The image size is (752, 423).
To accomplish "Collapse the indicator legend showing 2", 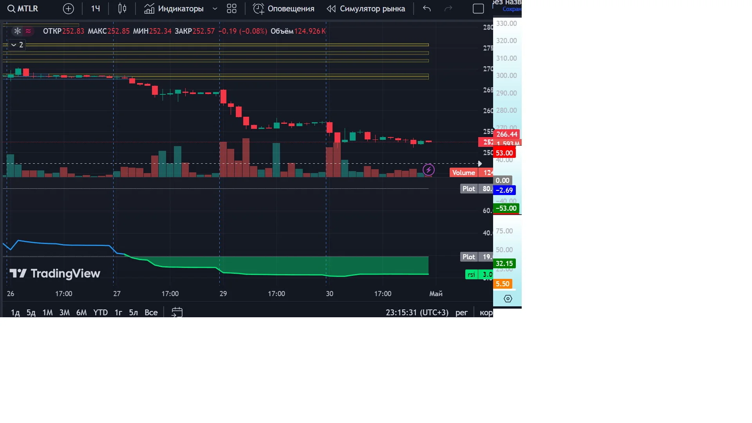I will (x=17, y=45).
